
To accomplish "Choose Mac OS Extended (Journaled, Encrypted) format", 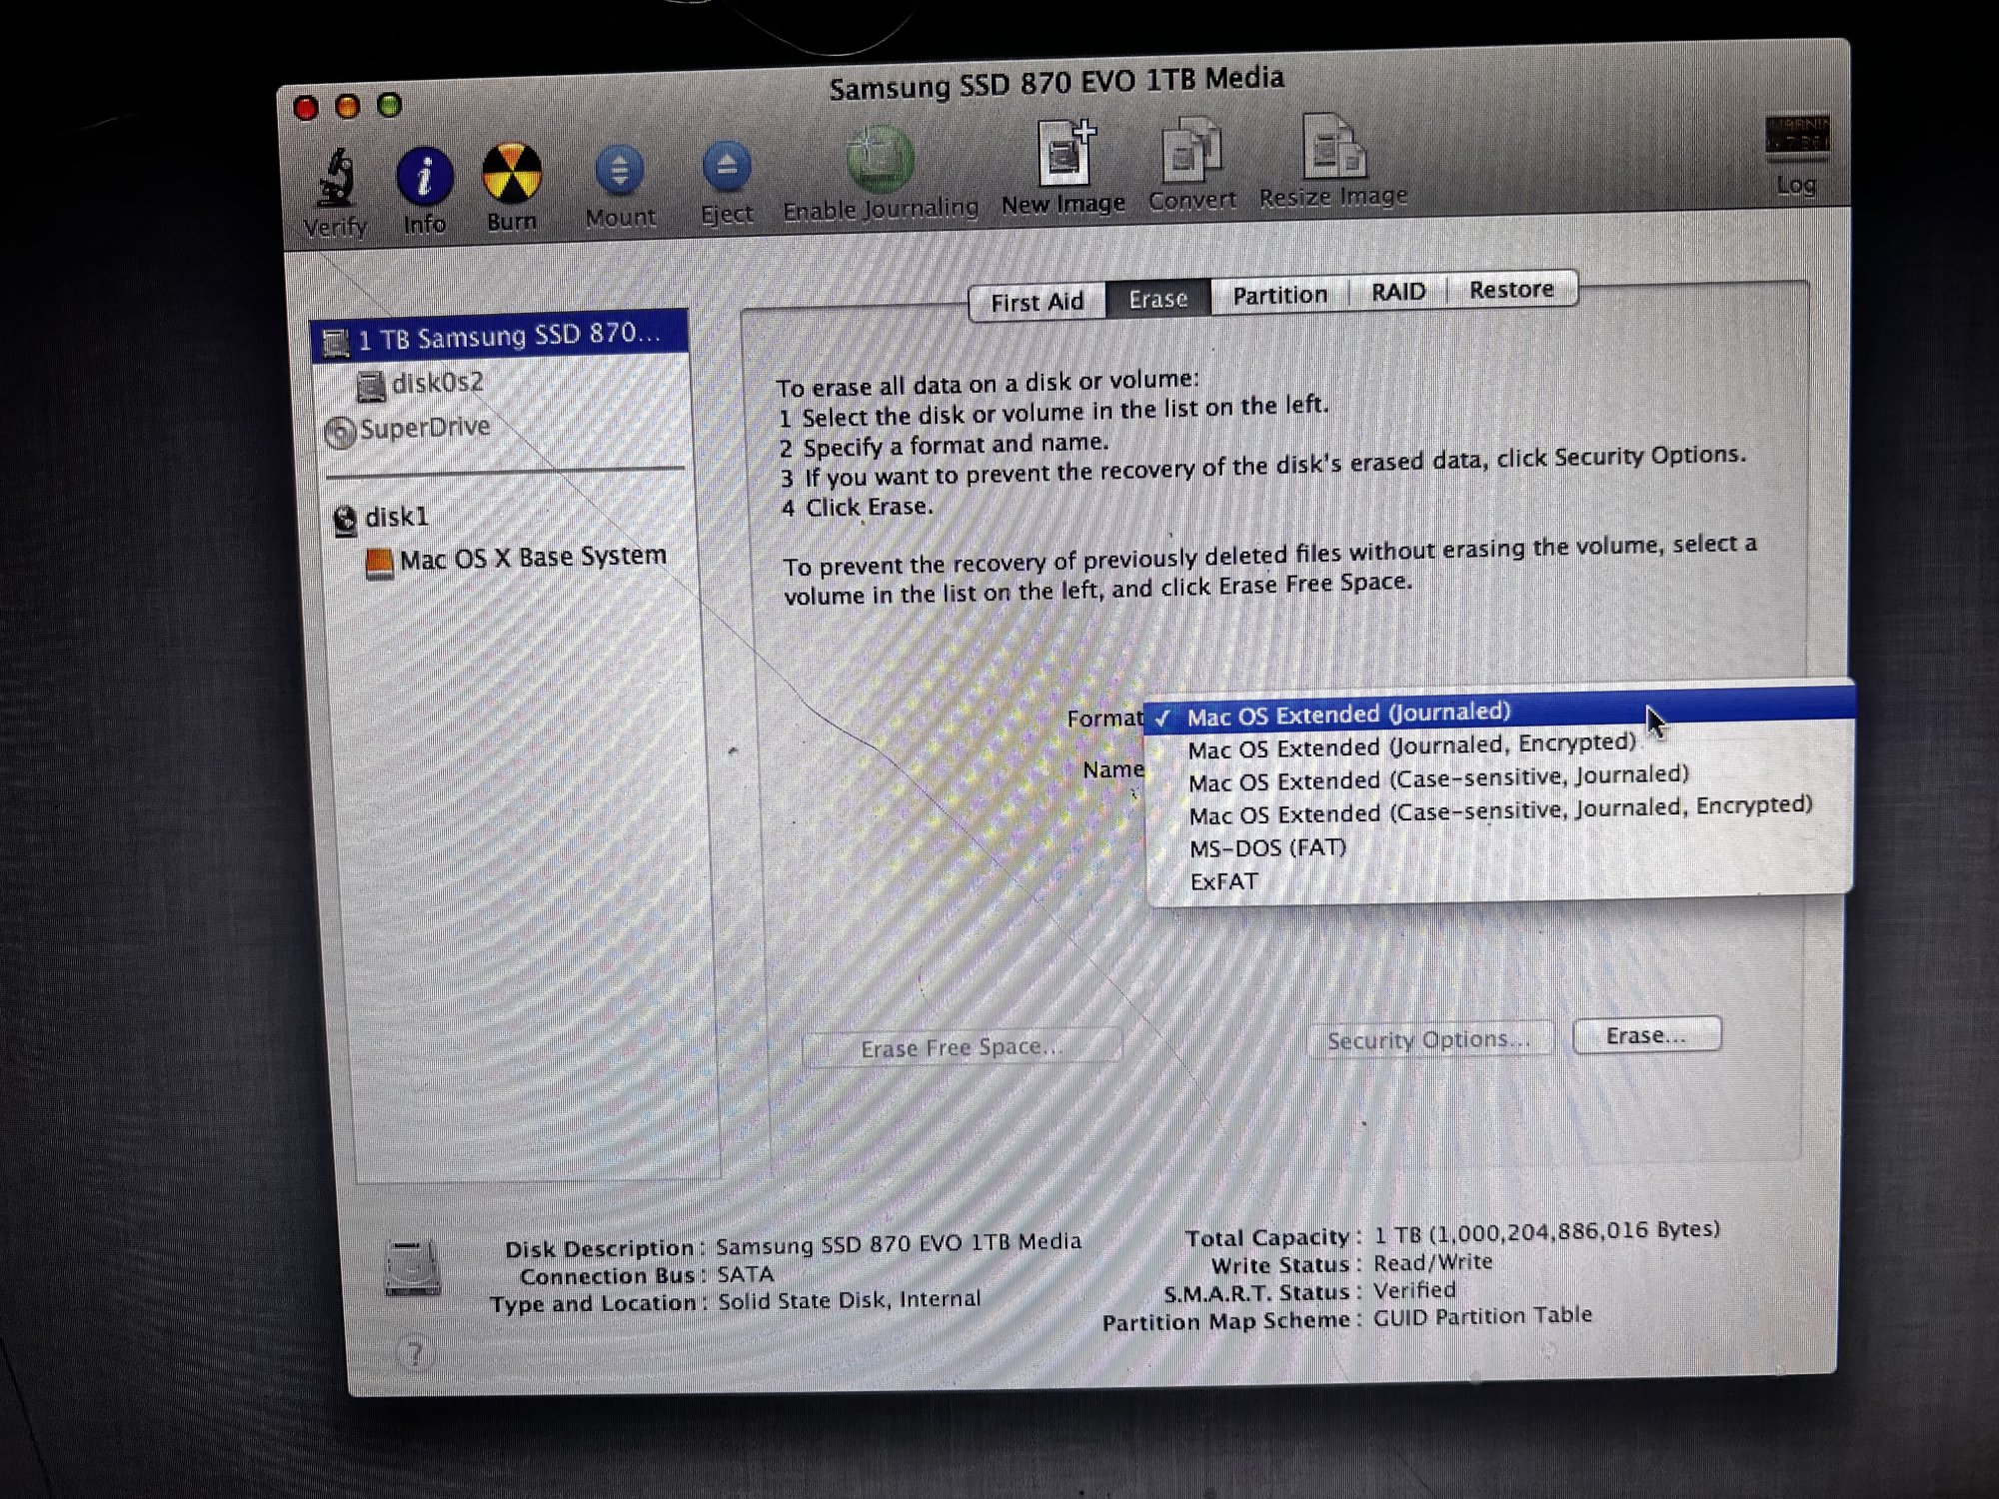I will point(1411,747).
